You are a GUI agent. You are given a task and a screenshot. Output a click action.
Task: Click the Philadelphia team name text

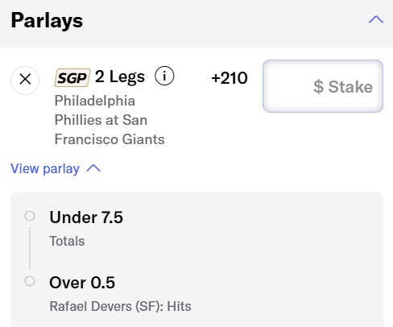pos(95,101)
